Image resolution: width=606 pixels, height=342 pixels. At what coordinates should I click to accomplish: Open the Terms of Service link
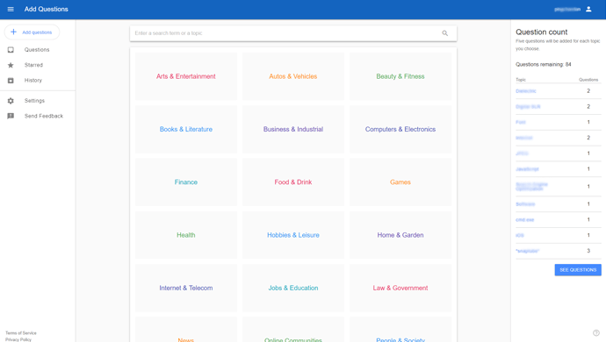coord(21,332)
